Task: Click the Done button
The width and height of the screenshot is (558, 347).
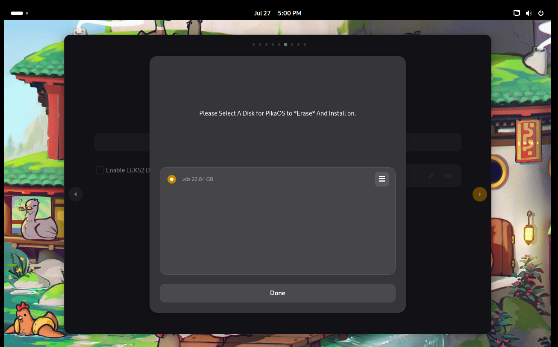Action: point(278,293)
